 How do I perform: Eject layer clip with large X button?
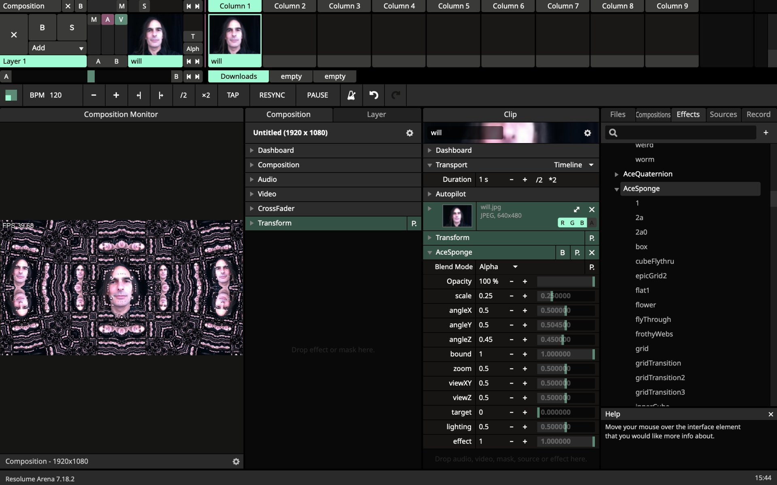(x=14, y=35)
